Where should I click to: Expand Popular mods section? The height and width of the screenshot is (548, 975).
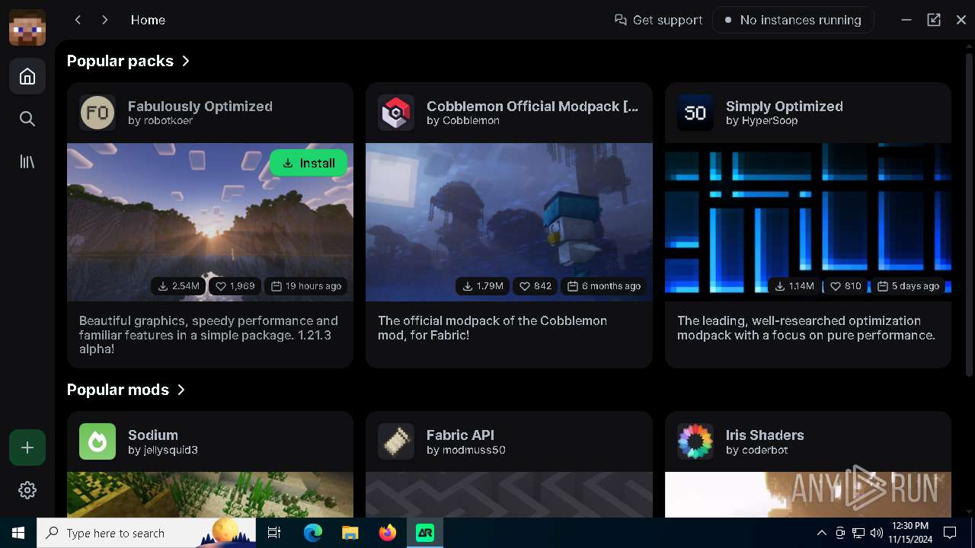click(x=126, y=390)
